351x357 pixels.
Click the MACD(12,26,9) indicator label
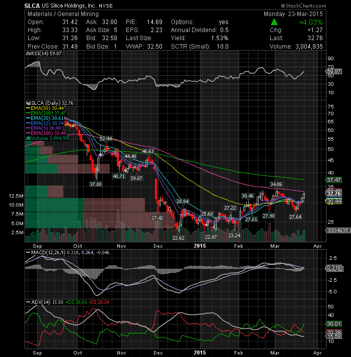pyautogui.click(x=48, y=253)
